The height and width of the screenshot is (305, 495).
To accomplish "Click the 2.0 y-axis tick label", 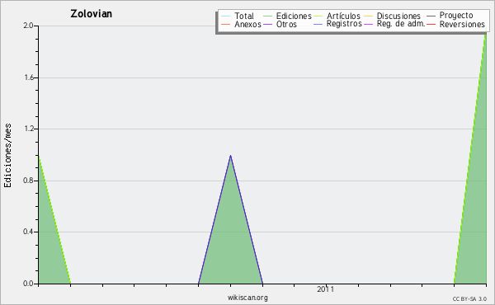I will point(28,26).
